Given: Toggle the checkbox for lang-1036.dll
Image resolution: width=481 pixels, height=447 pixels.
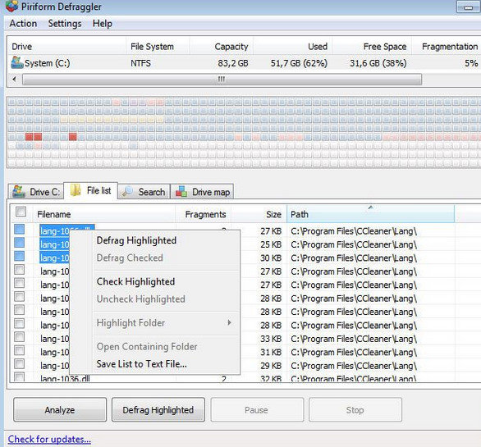Looking at the screenshot, I should coord(20,376).
